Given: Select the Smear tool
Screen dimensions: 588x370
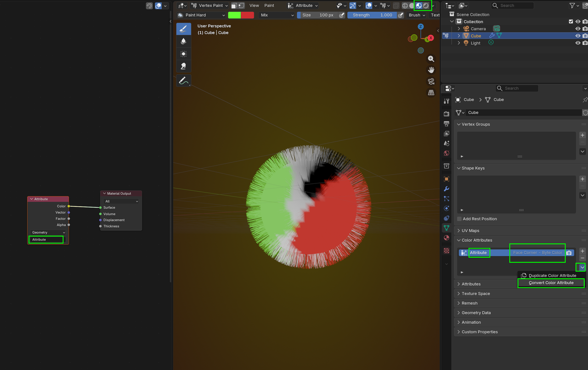Looking at the screenshot, I should [x=184, y=66].
